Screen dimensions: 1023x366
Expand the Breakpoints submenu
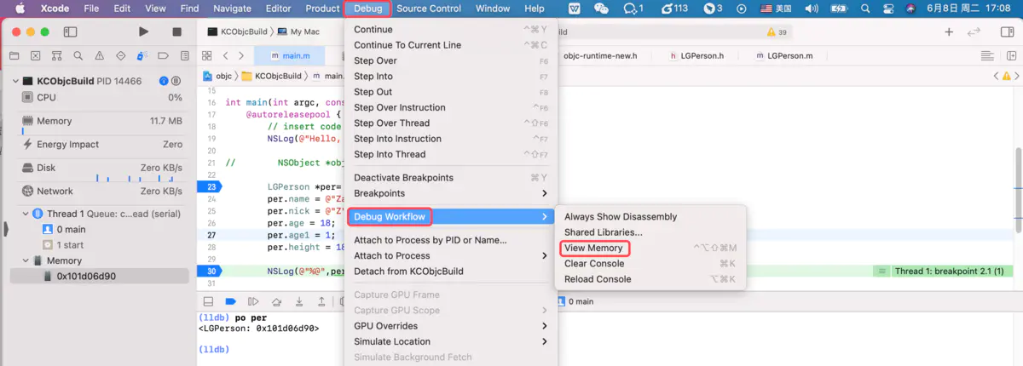[x=450, y=193]
